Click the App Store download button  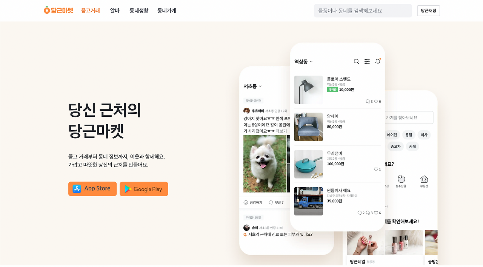[x=92, y=189]
